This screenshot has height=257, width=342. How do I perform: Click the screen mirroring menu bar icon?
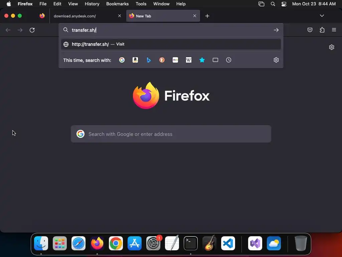tap(261, 4)
